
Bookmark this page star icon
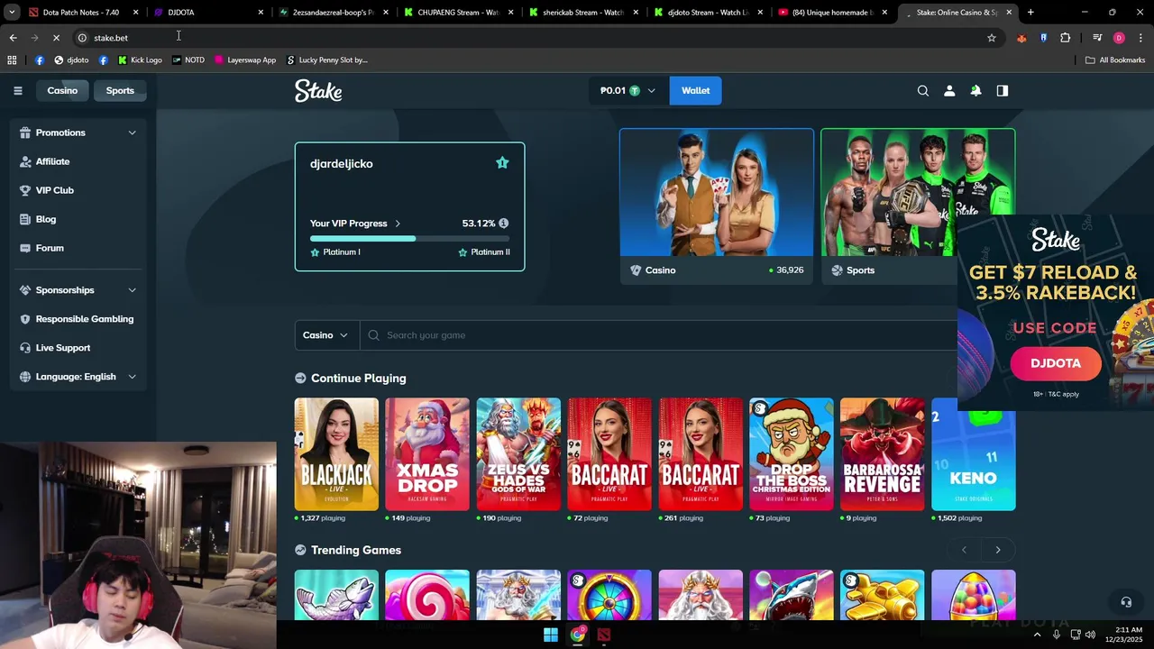992,38
